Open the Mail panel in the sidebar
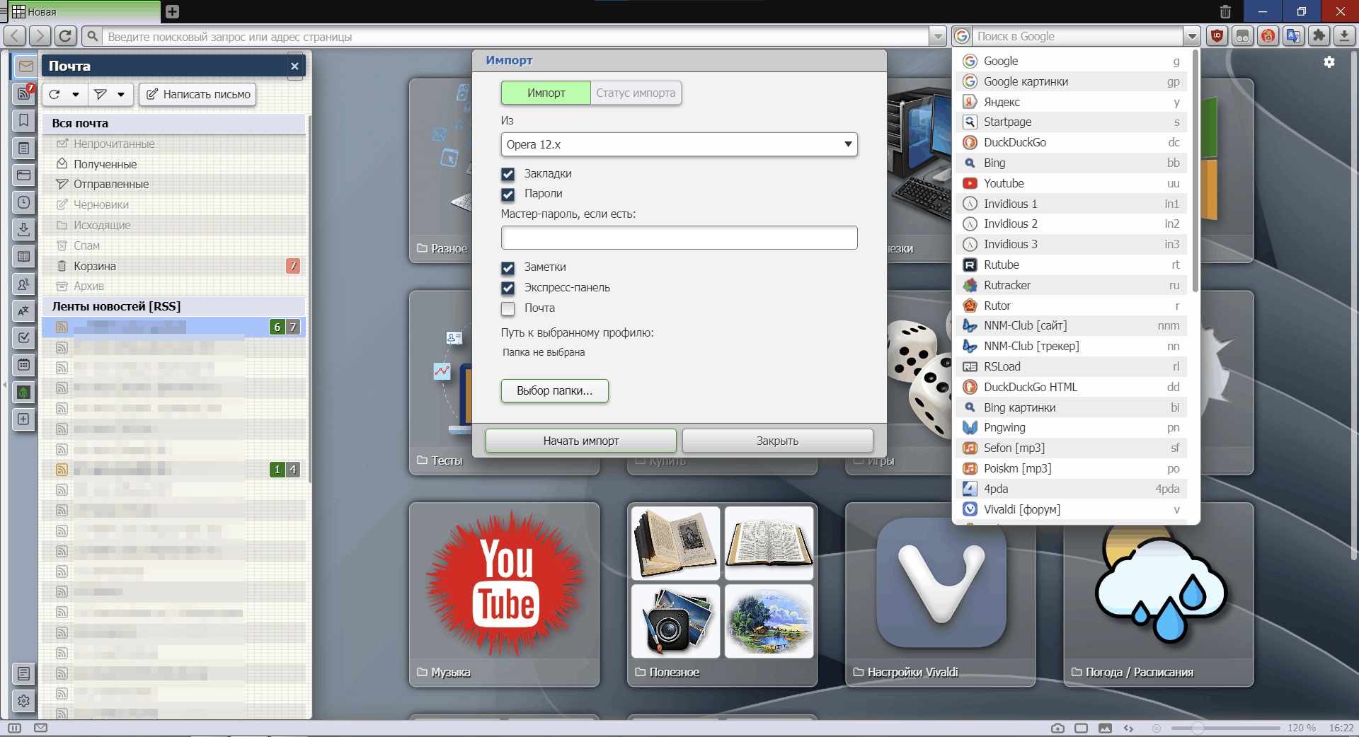1359x737 pixels. [x=24, y=66]
